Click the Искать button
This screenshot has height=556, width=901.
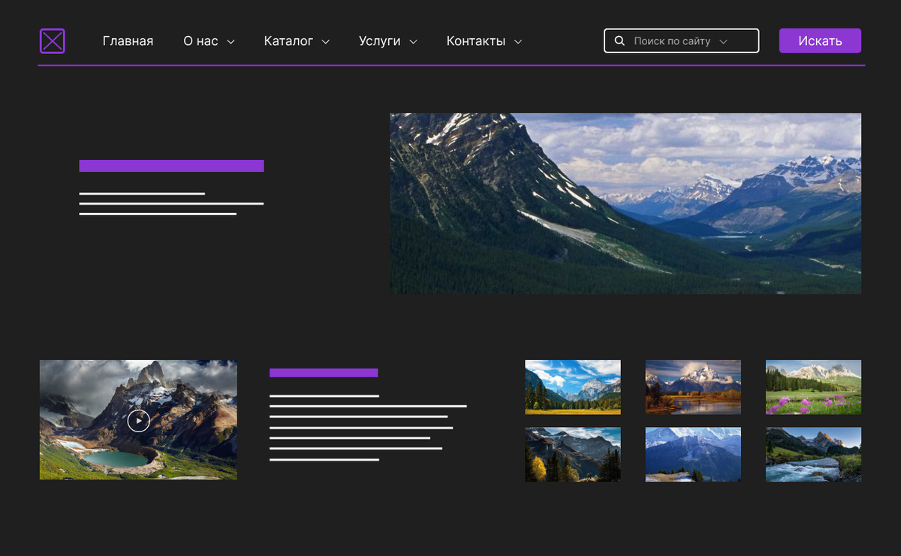(820, 41)
